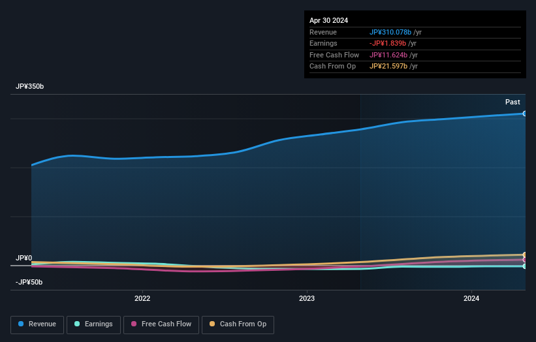Click the JP¥21.597b cash from op value

388,67
